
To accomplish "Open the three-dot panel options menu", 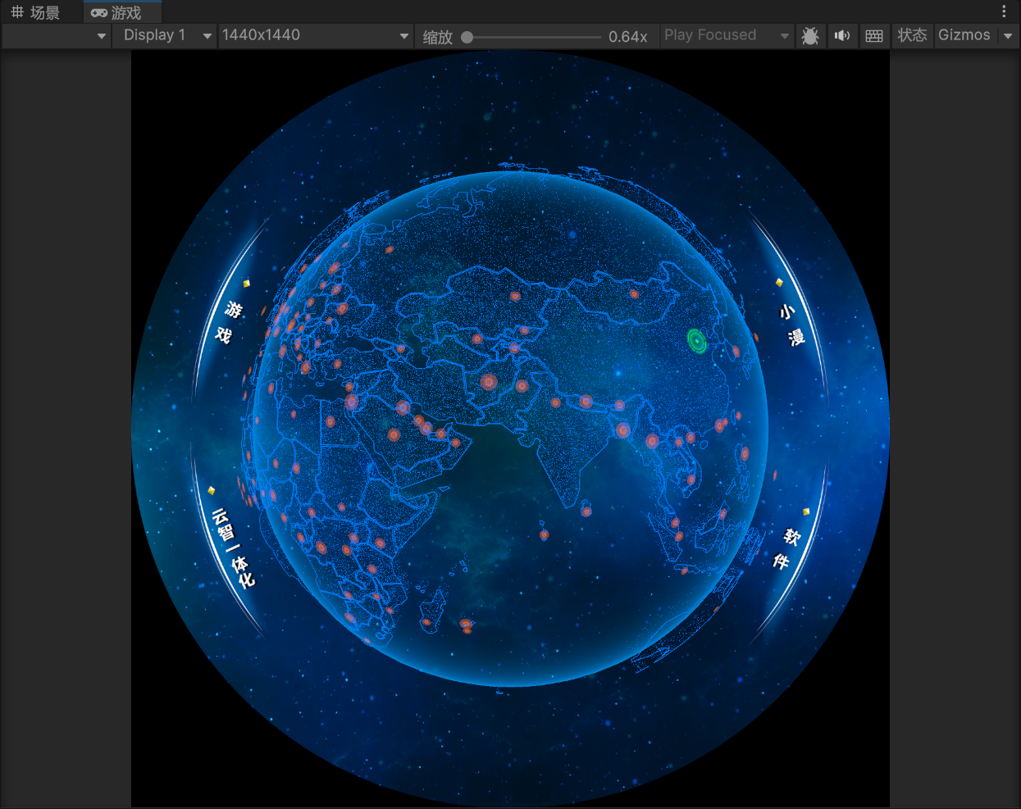I will pos(1004,11).
